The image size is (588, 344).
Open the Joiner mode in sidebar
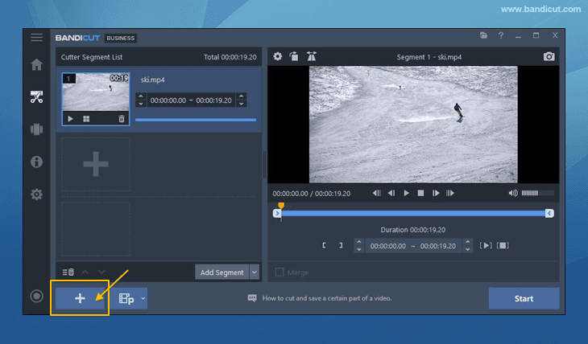click(x=36, y=129)
